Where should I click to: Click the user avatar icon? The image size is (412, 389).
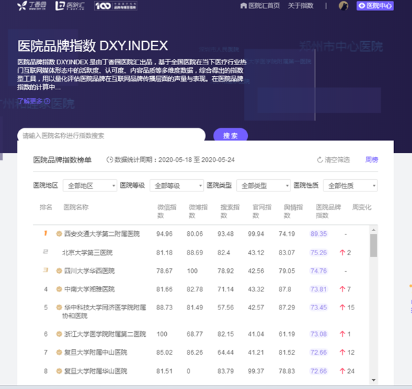click(343, 5)
